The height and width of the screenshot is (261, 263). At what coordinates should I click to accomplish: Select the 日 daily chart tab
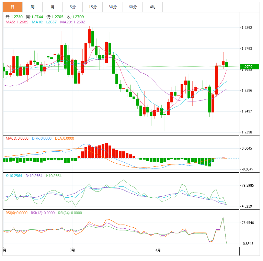pyautogui.click(x=12, y=7)
